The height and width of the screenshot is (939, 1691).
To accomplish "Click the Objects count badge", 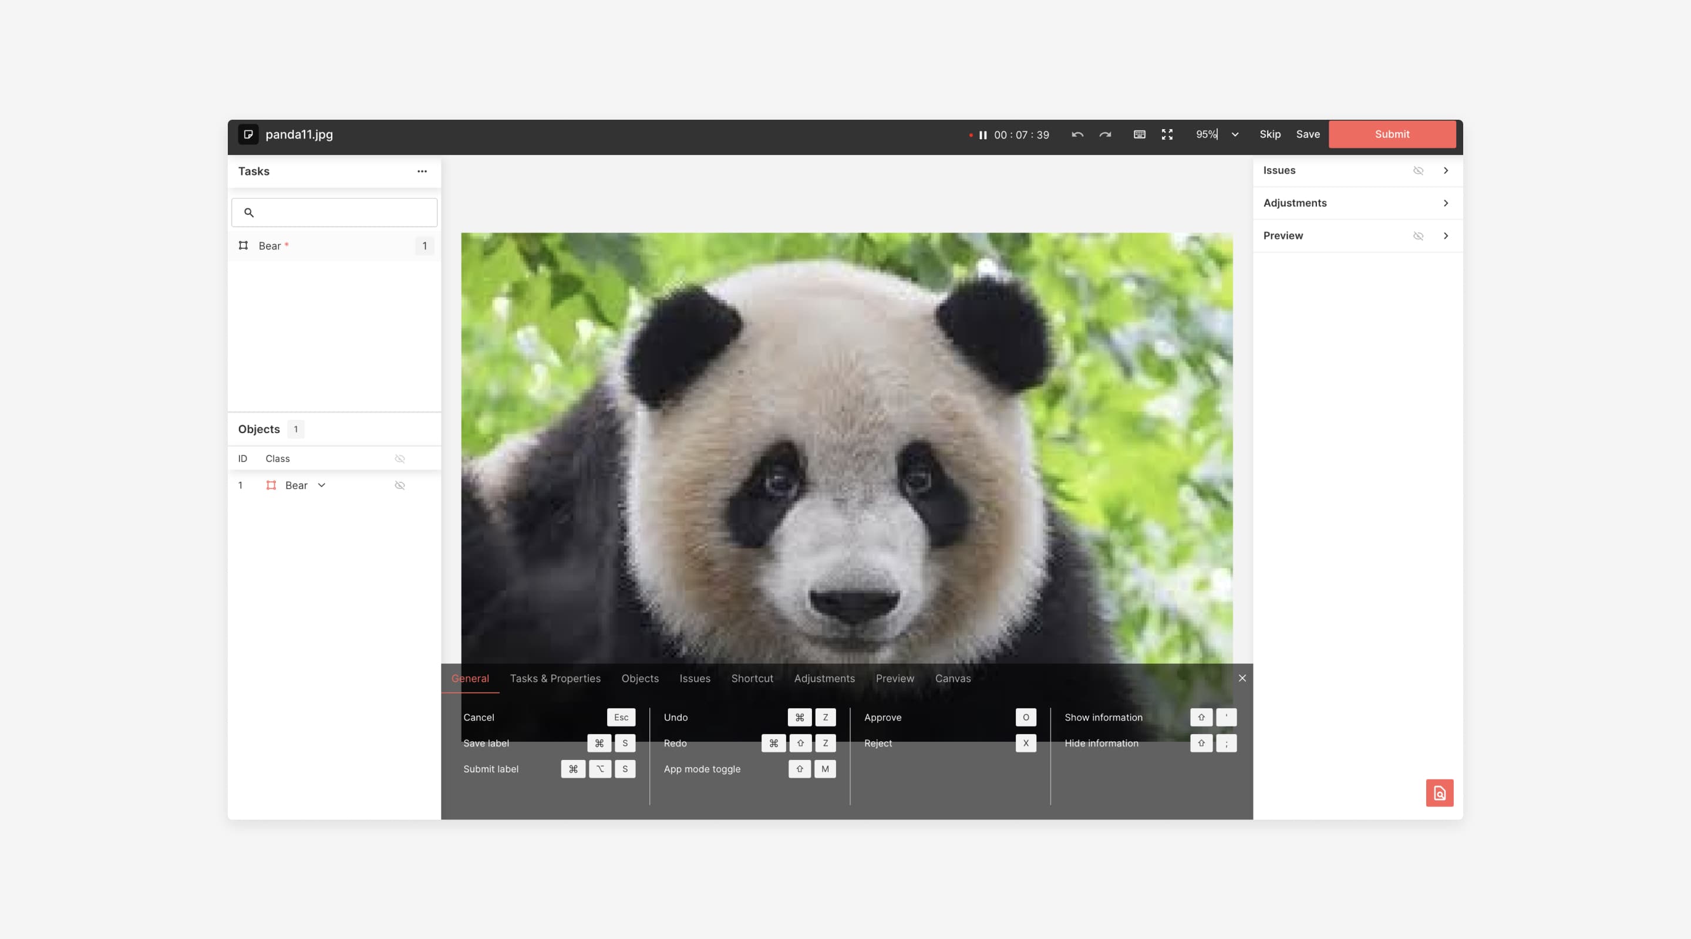I will pyautogui.click(x=296, y=430).
